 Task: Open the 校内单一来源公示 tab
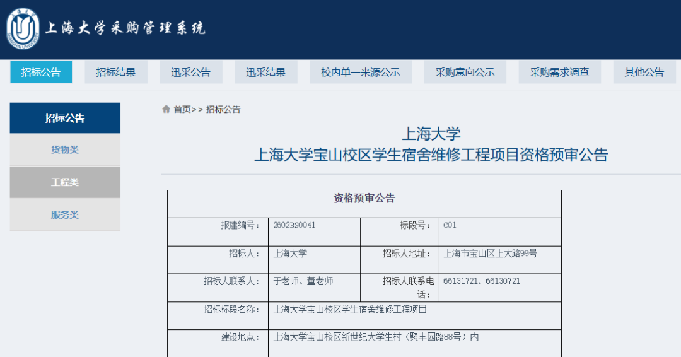(361, 72)
